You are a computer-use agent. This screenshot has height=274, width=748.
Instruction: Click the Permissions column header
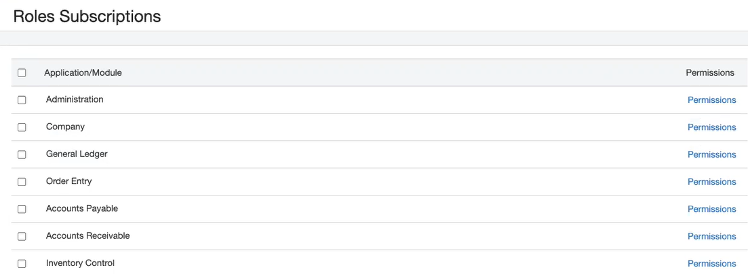(x=710, y=72)
